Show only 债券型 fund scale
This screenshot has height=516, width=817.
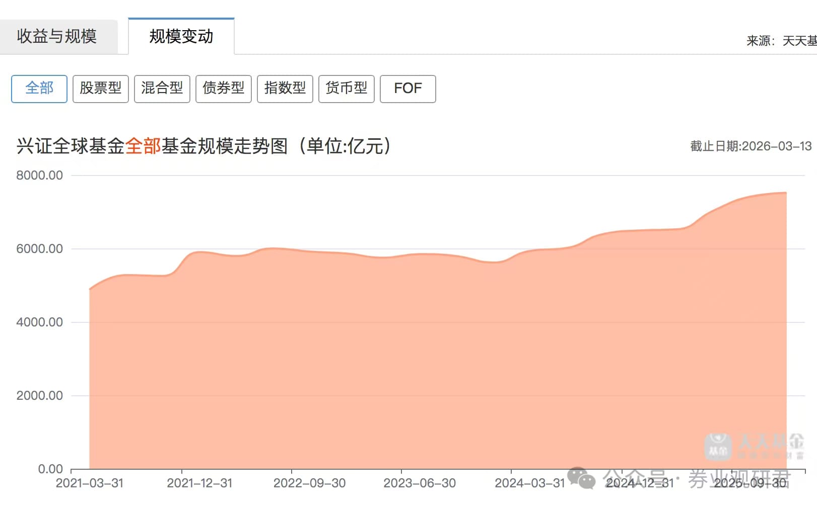click(224, 89)
